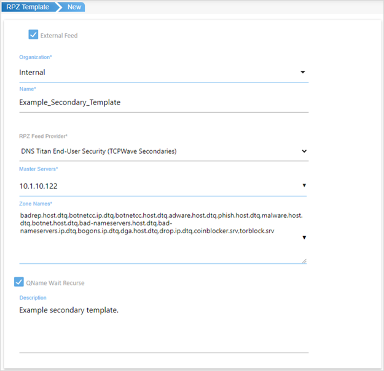Toggle the QName Wait Recurse checkbox

pos(19,282)
